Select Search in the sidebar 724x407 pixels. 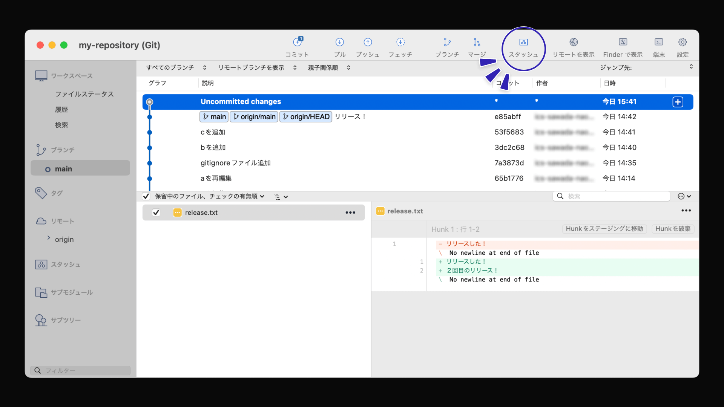[x=61, y=125]
